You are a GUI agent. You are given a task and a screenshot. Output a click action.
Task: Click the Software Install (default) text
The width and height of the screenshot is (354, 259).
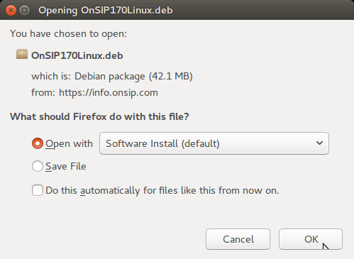tap(162, 143)
